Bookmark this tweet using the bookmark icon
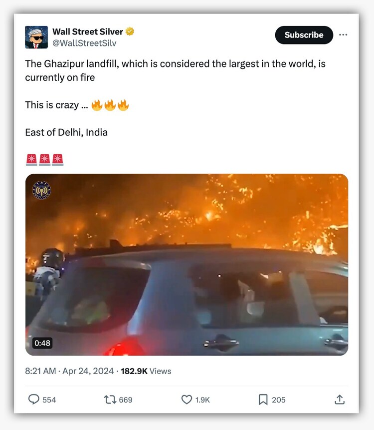Image resolution: width=374 pixels, height=430 pixels. pos(263,400)
